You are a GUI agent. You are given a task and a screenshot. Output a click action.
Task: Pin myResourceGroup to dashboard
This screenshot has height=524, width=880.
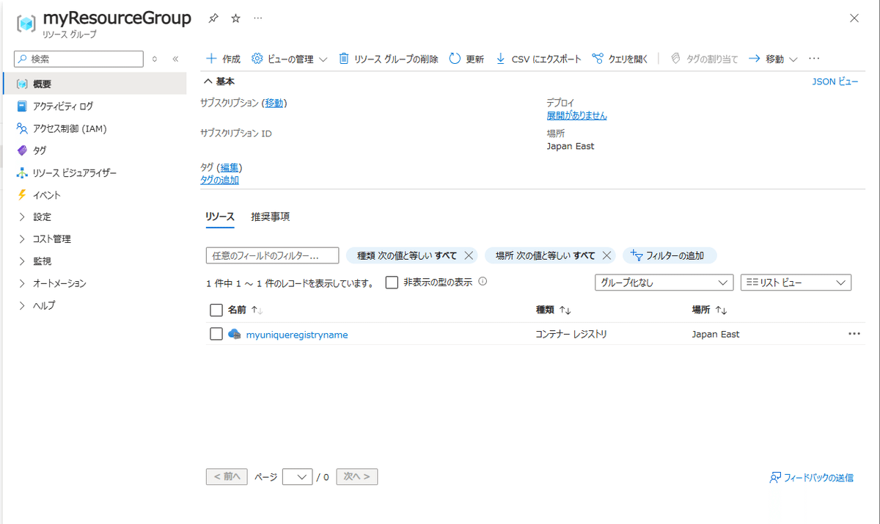pyautogui.click(x=213, y=19)
